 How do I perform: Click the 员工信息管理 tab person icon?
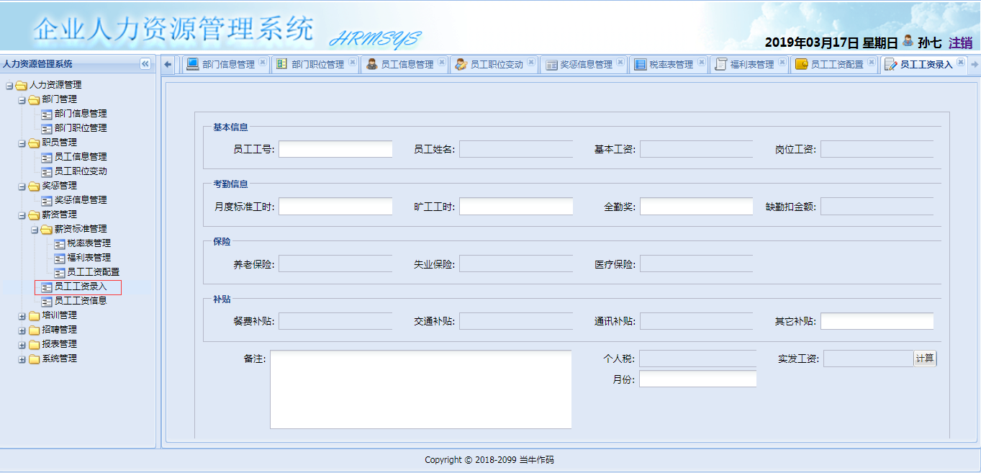click(x=371, y=64)
